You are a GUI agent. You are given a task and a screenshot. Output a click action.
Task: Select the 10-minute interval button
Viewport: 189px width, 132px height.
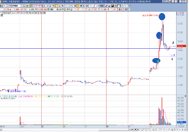pos(75,6)
